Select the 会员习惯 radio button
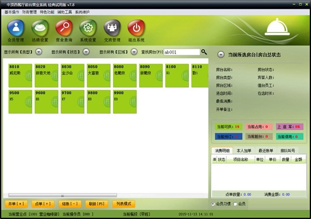The image size is (311, 219). point(214,203)
